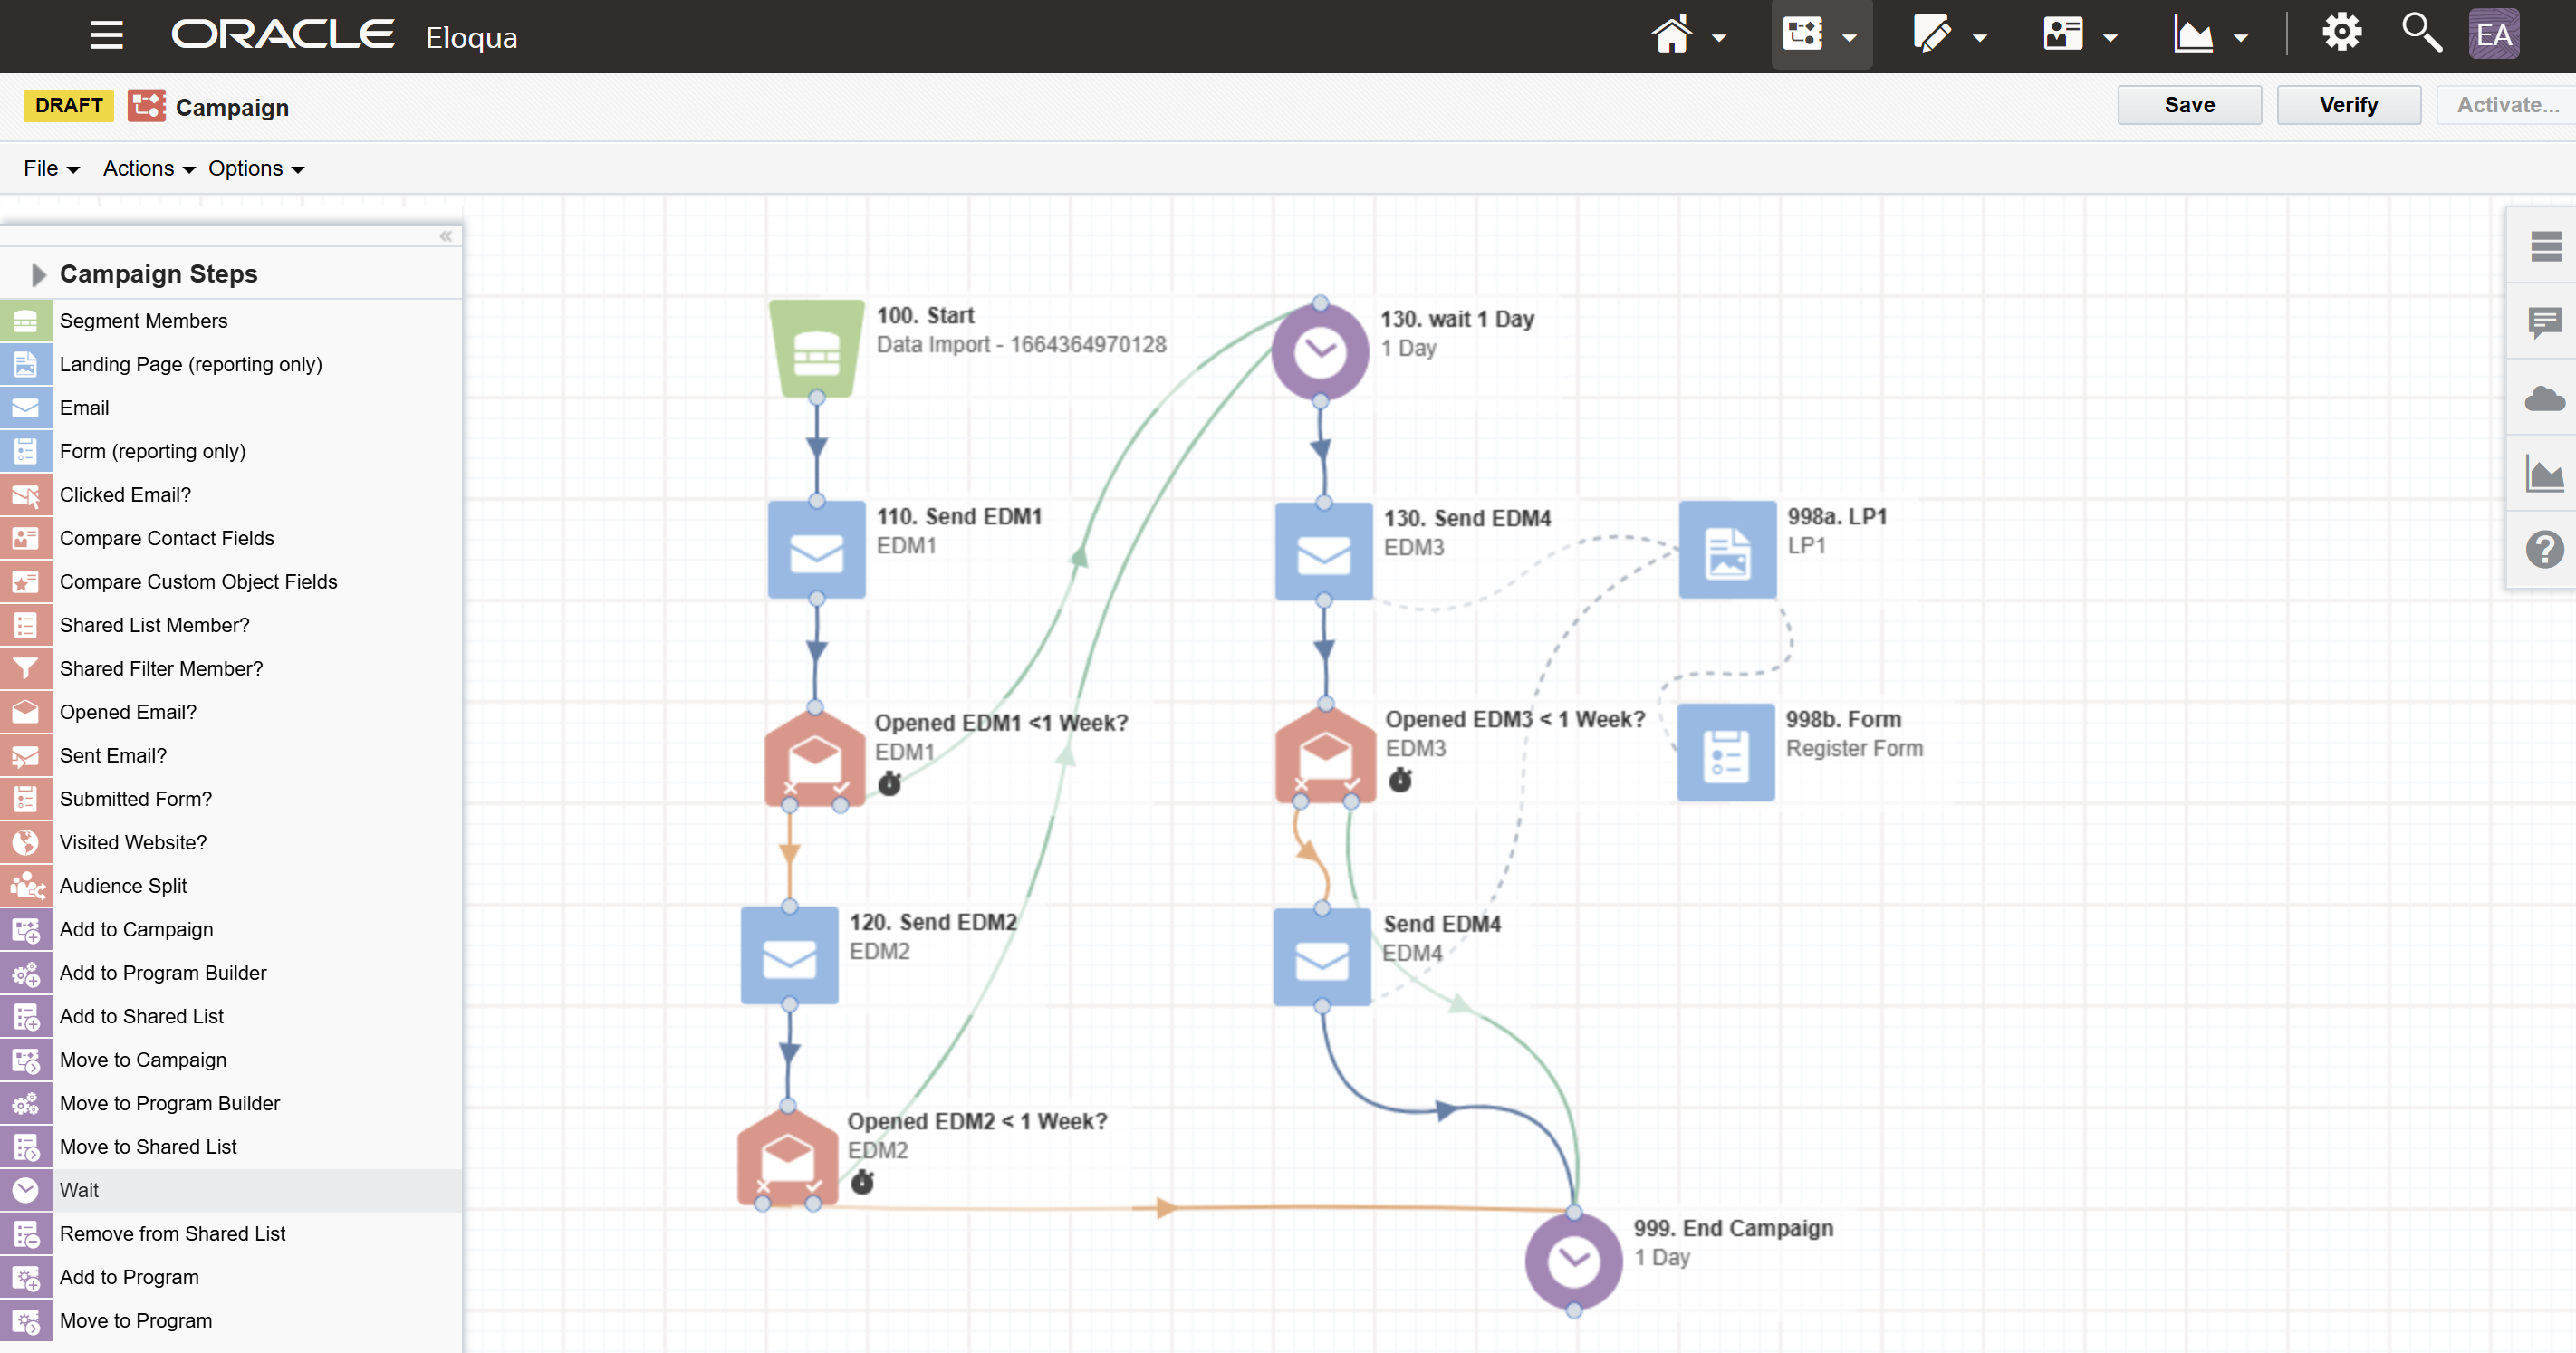Open the File menu
Image resolution: width=2576 pixels, height=1353 pixels.
coord(51,169)
